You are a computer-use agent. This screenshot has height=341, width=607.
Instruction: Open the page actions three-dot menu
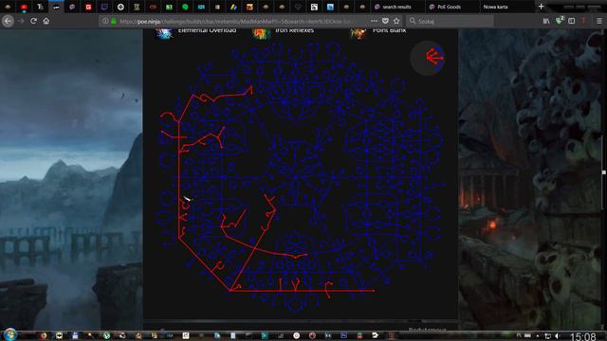click(x=374, y=21)
